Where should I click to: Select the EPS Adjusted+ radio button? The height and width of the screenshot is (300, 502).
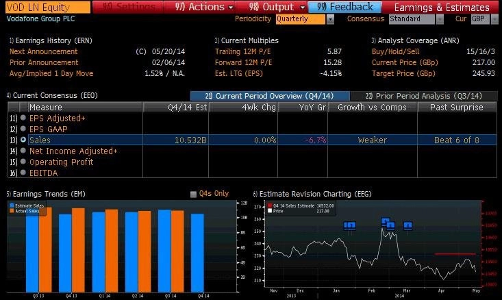(23, 118)
